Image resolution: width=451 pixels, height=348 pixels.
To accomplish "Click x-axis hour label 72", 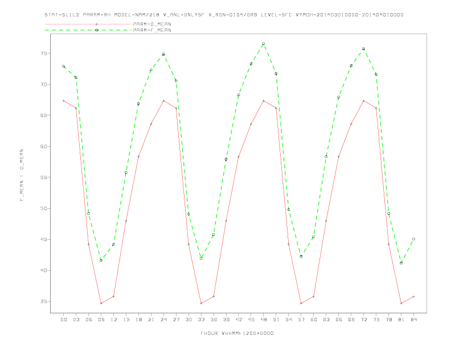I will pos(363,320).
